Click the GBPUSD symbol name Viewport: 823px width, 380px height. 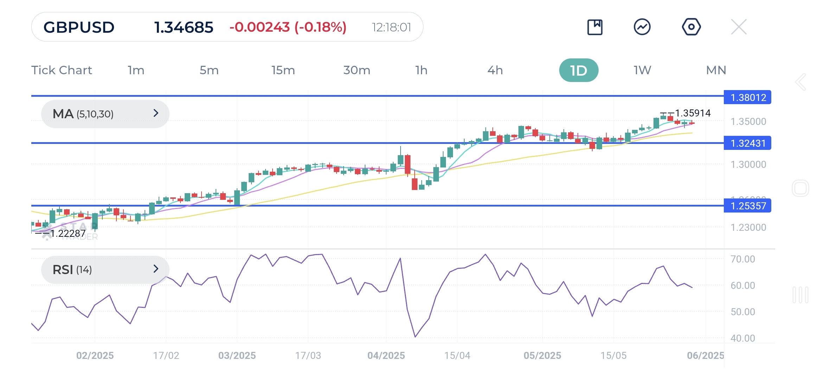(78, 26)
